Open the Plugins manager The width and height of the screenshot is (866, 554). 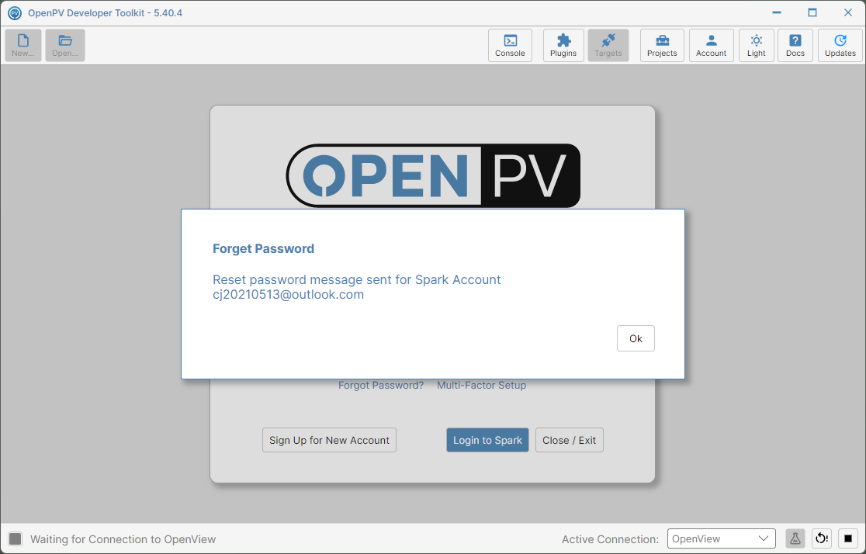pyautogui.click(x=563, y=45)
